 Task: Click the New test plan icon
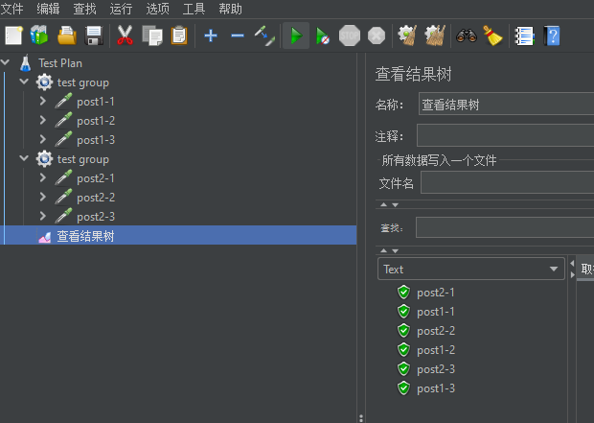(13, 35)
